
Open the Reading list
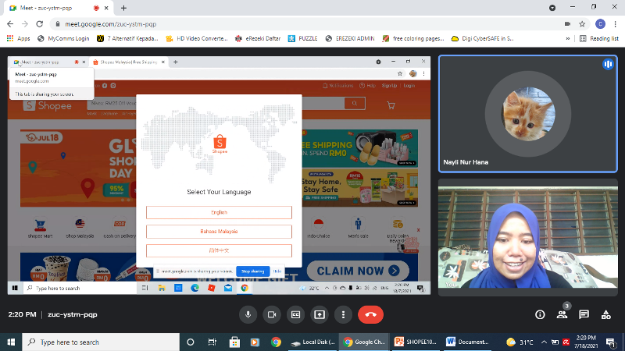pyautogui.click(x=599, y=38)
